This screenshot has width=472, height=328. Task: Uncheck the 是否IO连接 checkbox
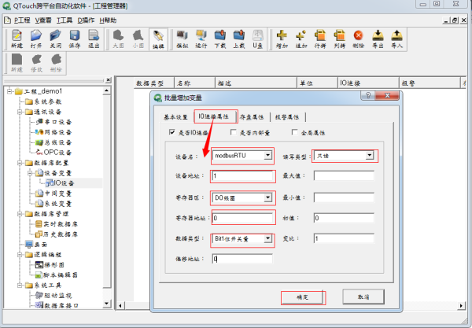click(x=173, y=132)
